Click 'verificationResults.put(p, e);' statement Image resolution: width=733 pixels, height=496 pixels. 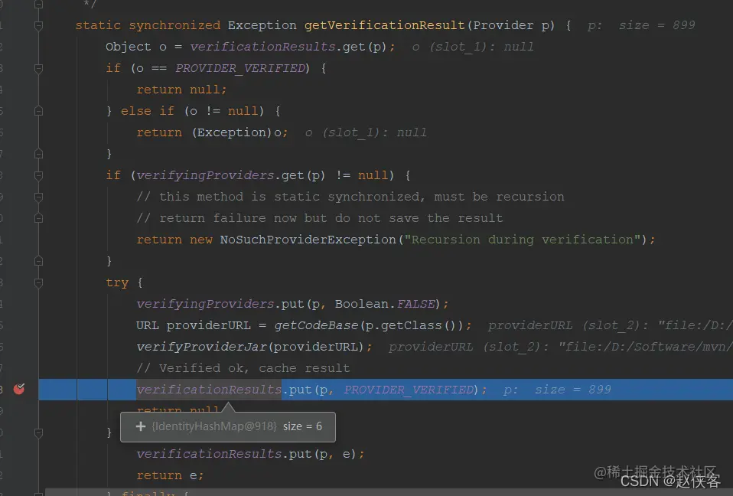click(x=250, y=454)
